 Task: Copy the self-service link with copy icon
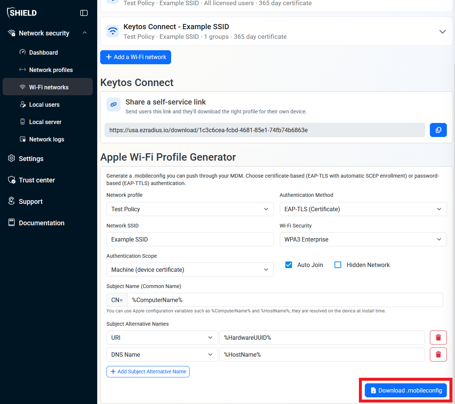pos(438,130)
